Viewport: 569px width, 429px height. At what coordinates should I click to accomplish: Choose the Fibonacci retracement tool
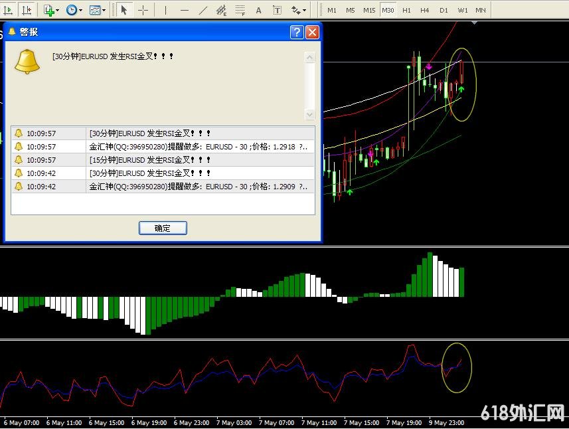tap(240, 10)
